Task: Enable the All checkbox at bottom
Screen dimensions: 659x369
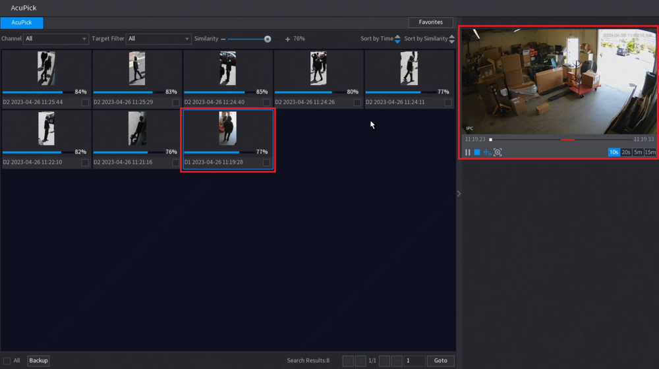Action: [x=7, y=360]
